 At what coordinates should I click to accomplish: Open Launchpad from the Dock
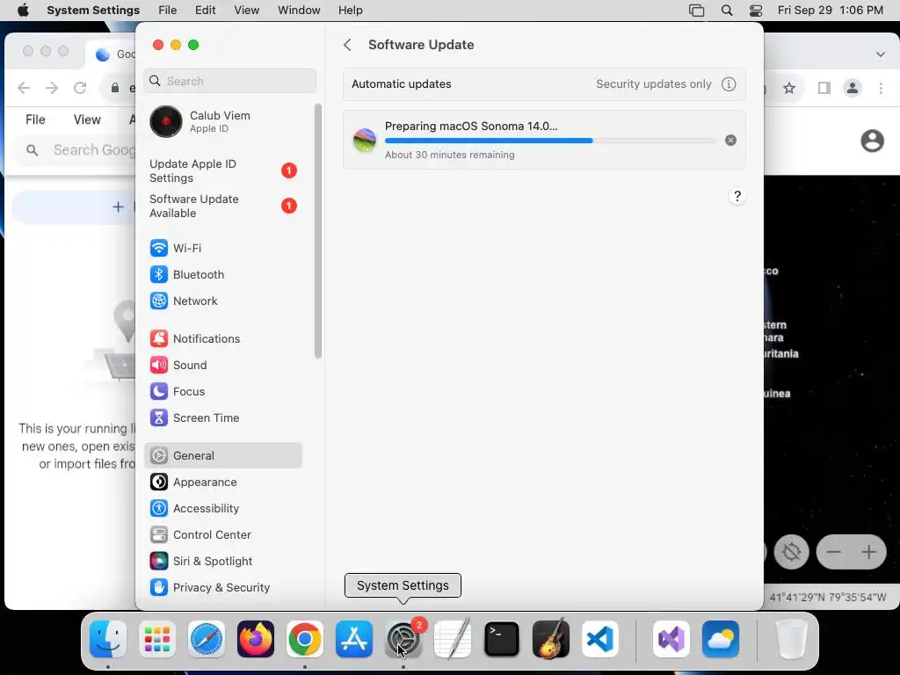click(157, 639)
